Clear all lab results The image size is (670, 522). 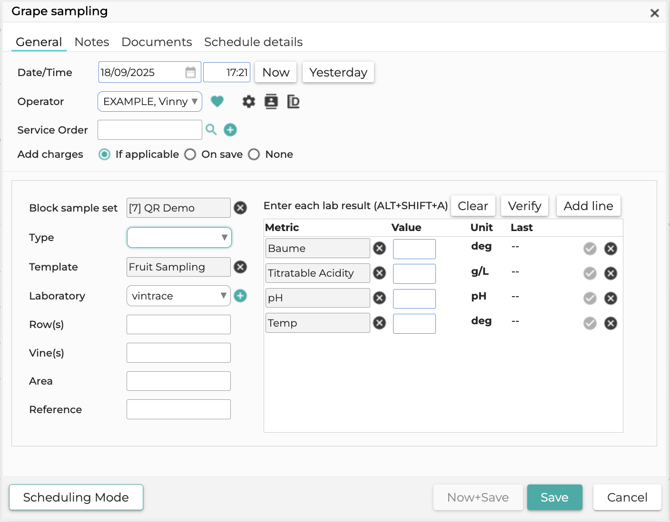(x=473, y=206)
